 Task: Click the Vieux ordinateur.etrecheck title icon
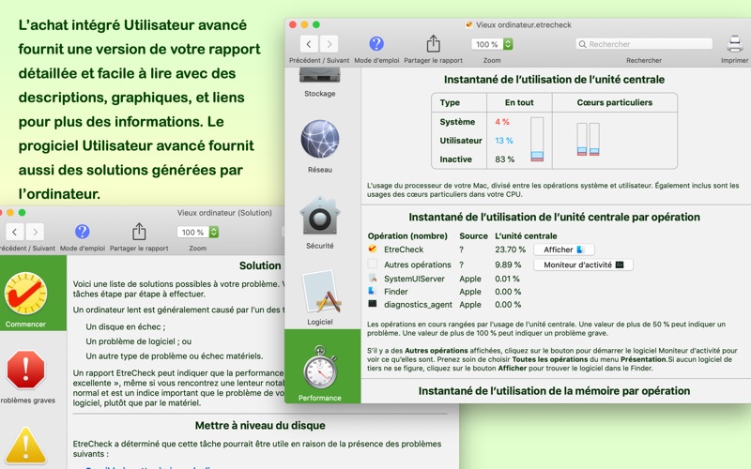[x=469, y=24]
